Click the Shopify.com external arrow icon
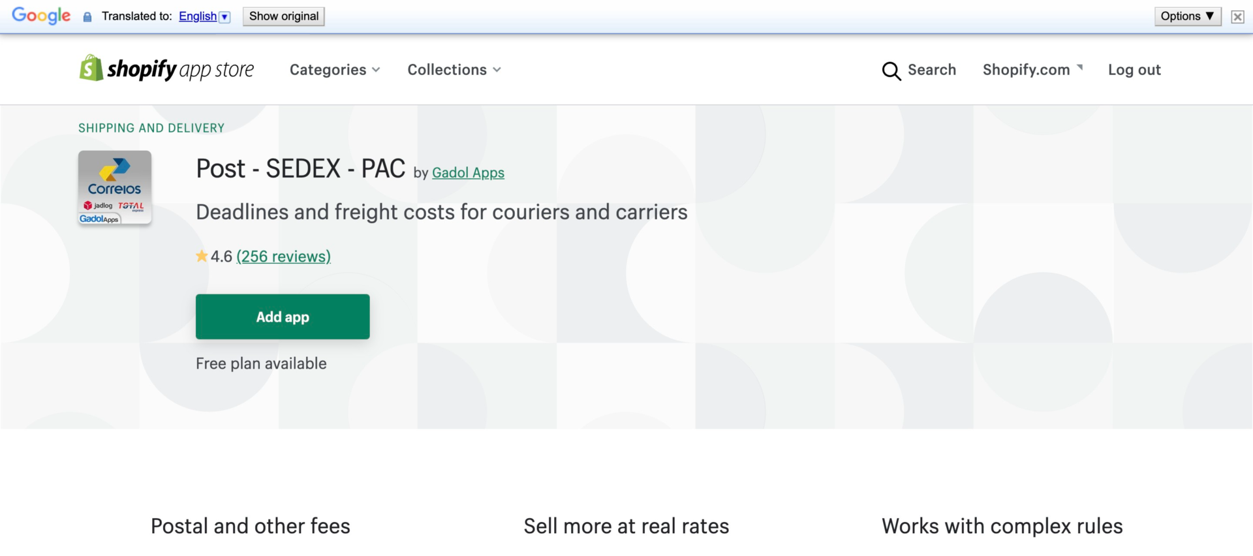The width and height of the screenshot is (1253, 556). pos(1080,67)
